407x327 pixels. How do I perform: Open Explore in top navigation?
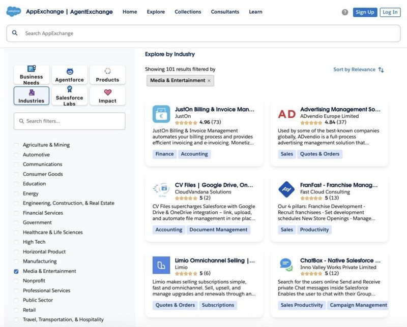(x=156, y=12)
